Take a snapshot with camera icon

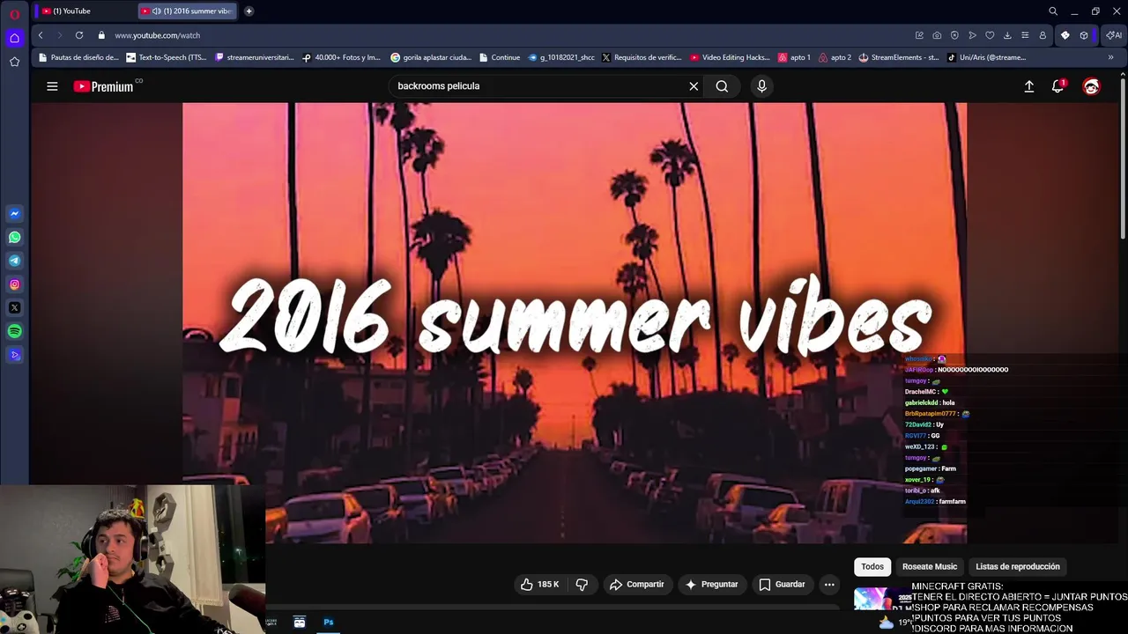click(937, 35)
